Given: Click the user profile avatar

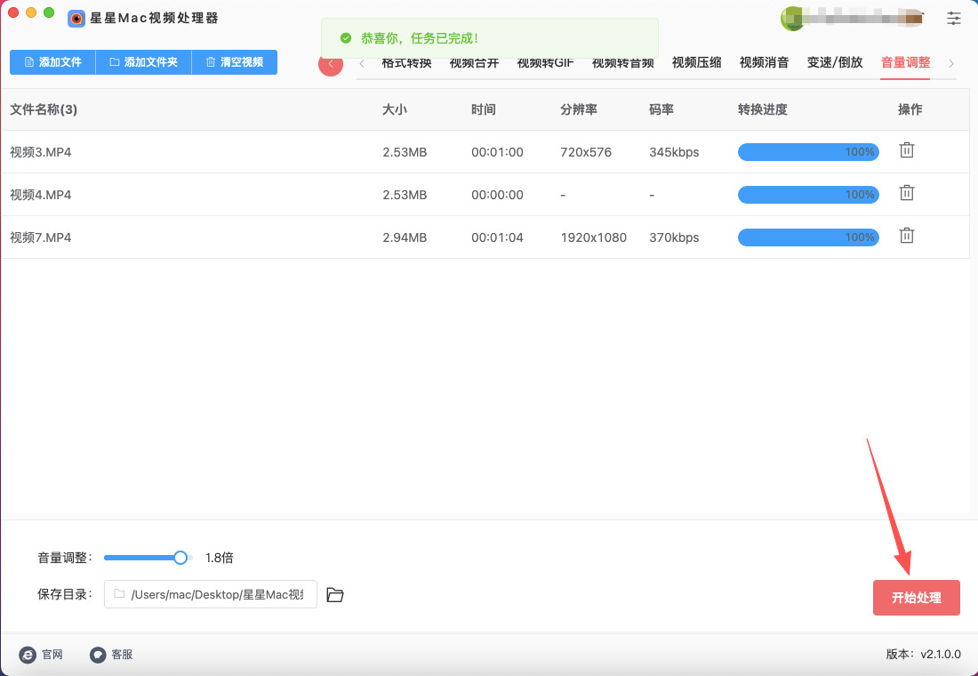Looking at the screenshot, I should (x=791, y=18).
